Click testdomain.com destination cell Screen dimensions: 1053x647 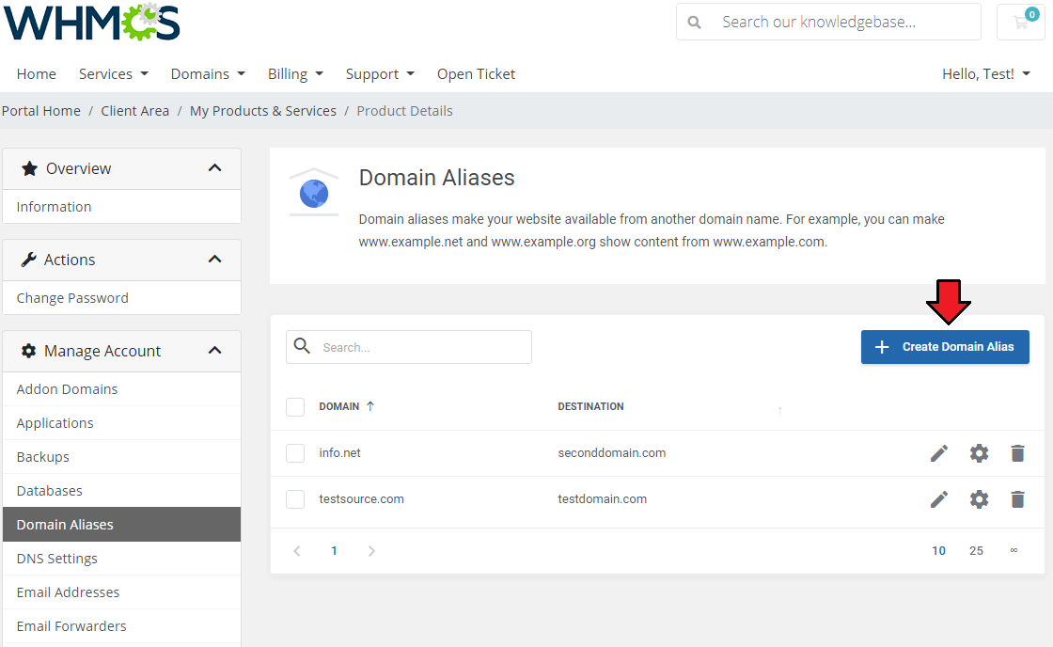(x=603, y=499)
